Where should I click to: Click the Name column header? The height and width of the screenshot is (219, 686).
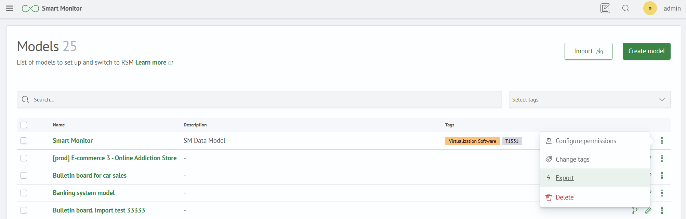(59, 125)
